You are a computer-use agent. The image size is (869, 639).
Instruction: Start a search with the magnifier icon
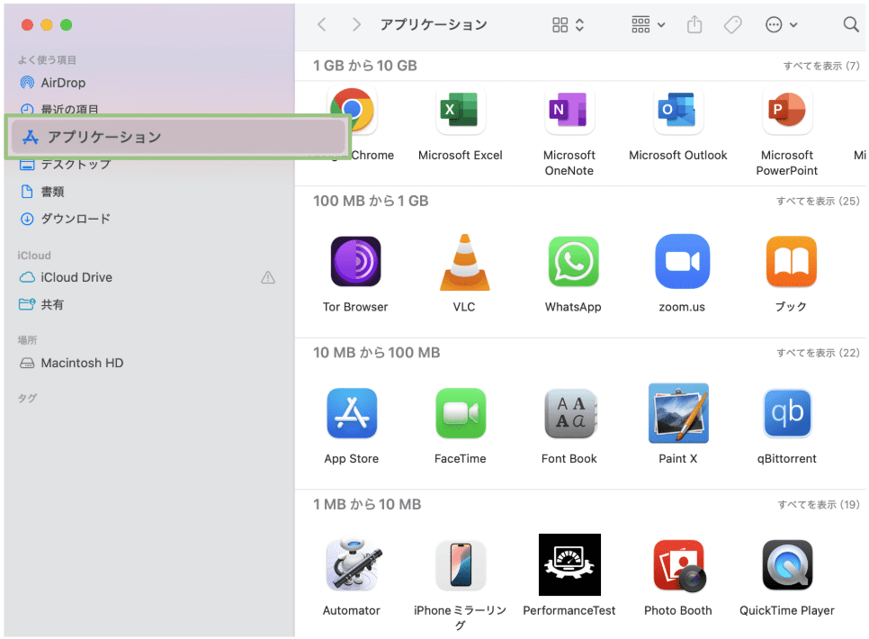851,24
